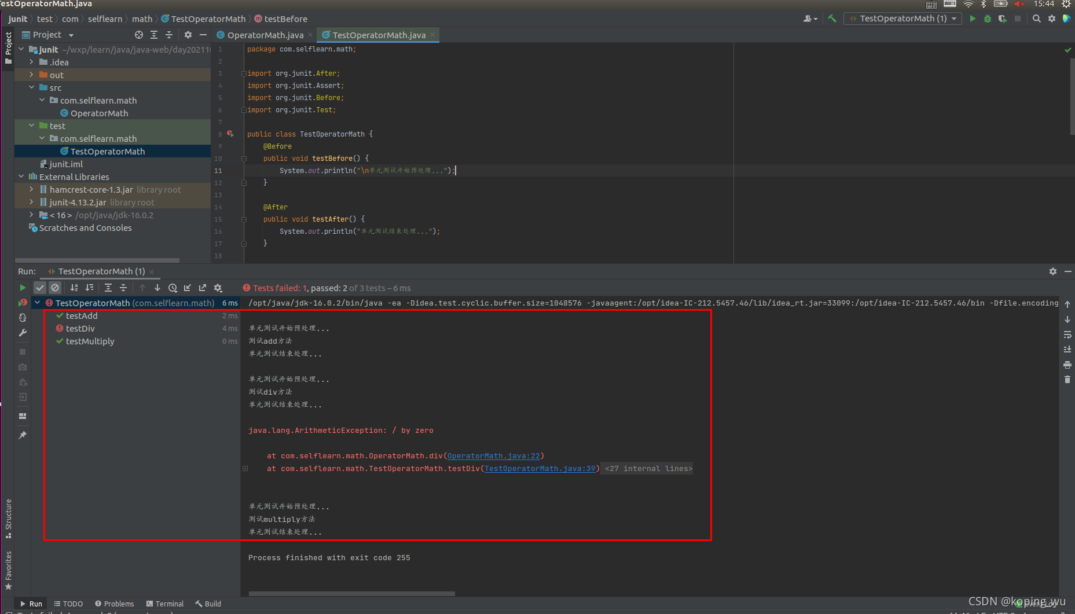This screenshot has height=614, width=1075.
Task: Build project with the hammer icon
Action: 832,19
